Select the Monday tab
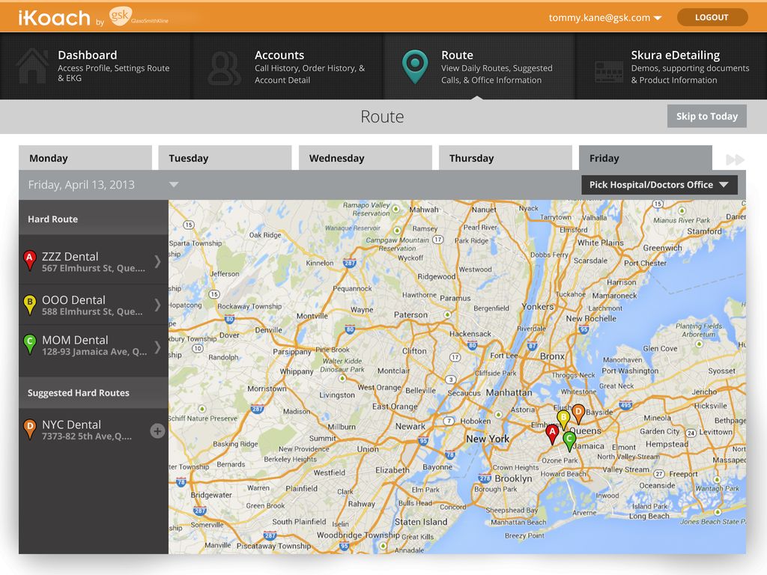Screen dimensions: 767x575 coord(85,158)
